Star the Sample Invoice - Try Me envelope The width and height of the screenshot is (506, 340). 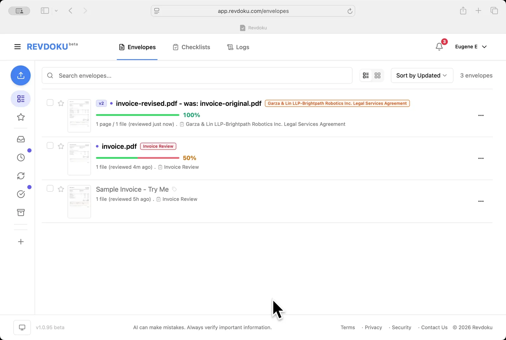tap(60, 189)
